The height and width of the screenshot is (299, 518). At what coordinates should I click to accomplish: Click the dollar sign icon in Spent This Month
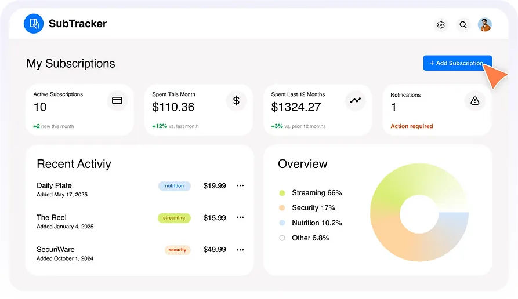click(236, 101)
